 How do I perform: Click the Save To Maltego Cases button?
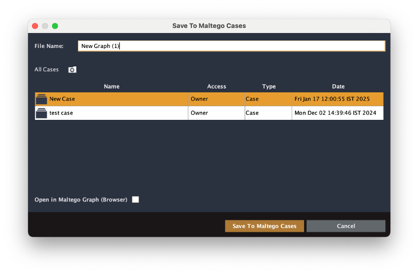264,226
